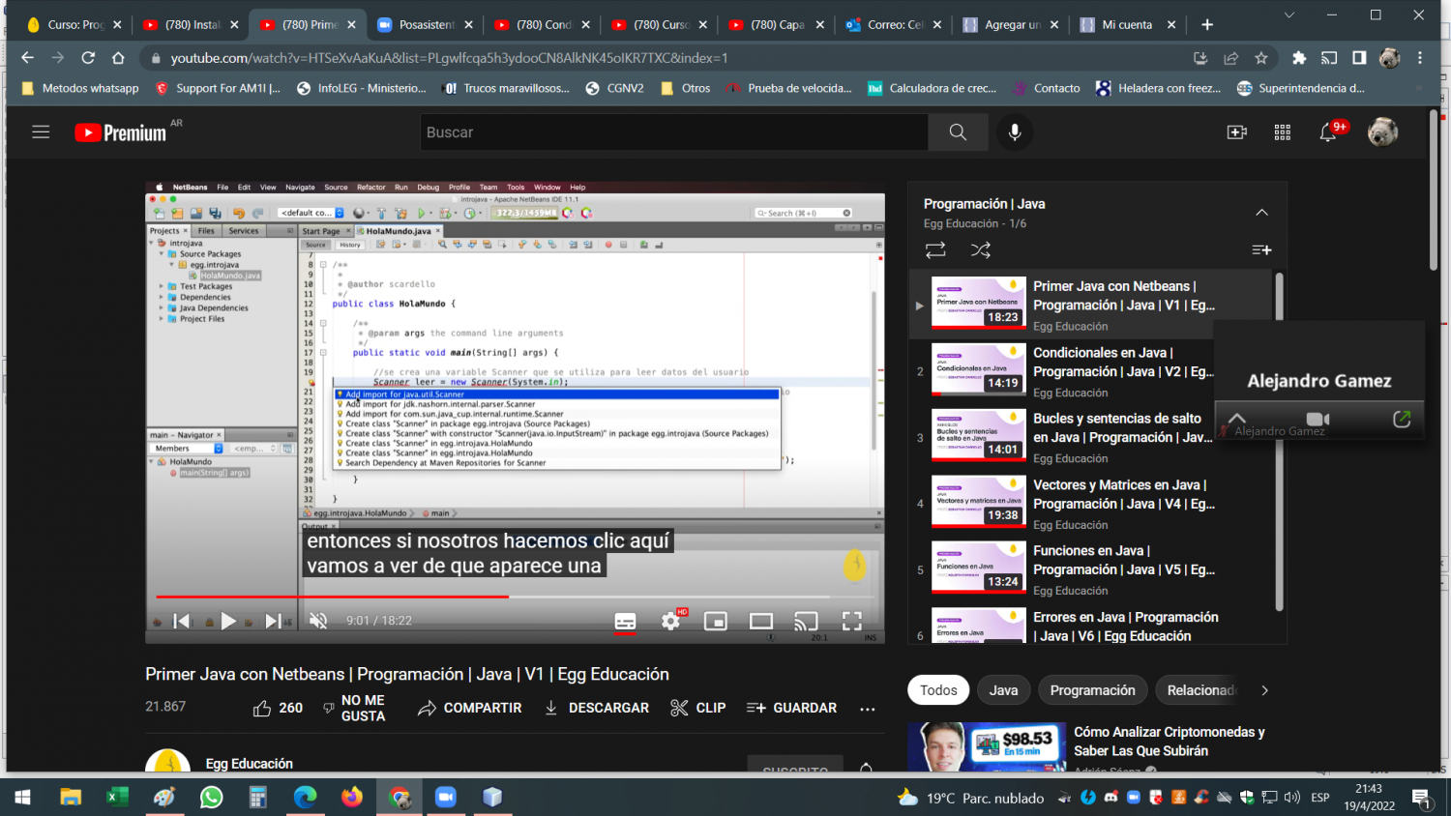Skip to the next video in player
The width and height of the screenshot is (1451, 816).
pos(274,621)
